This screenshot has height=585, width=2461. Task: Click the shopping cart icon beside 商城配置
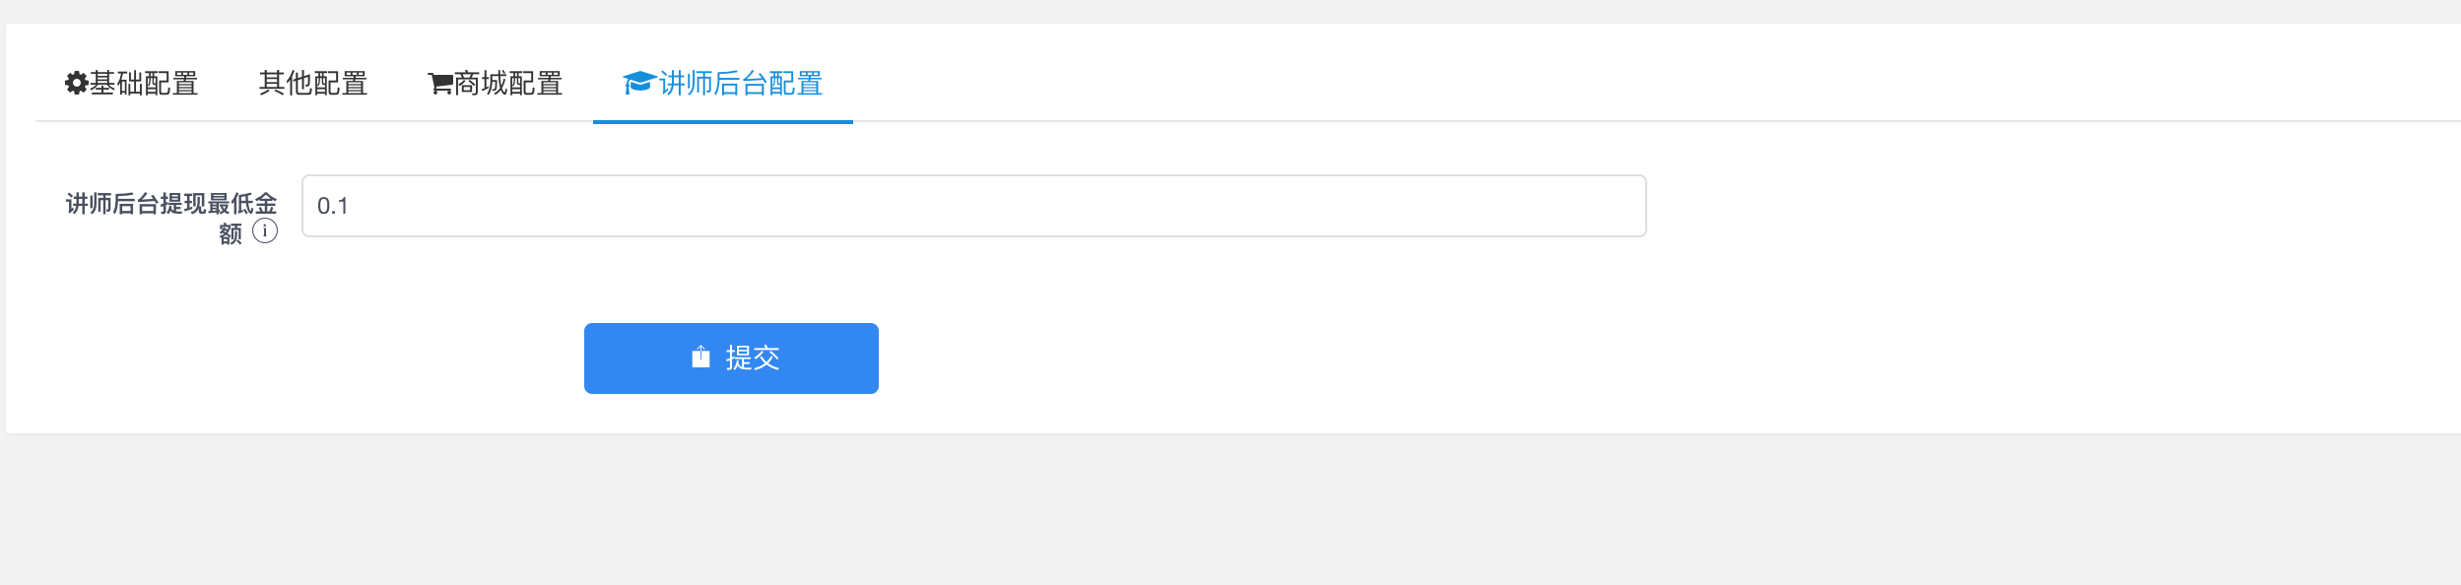click(x=440, y=84)
